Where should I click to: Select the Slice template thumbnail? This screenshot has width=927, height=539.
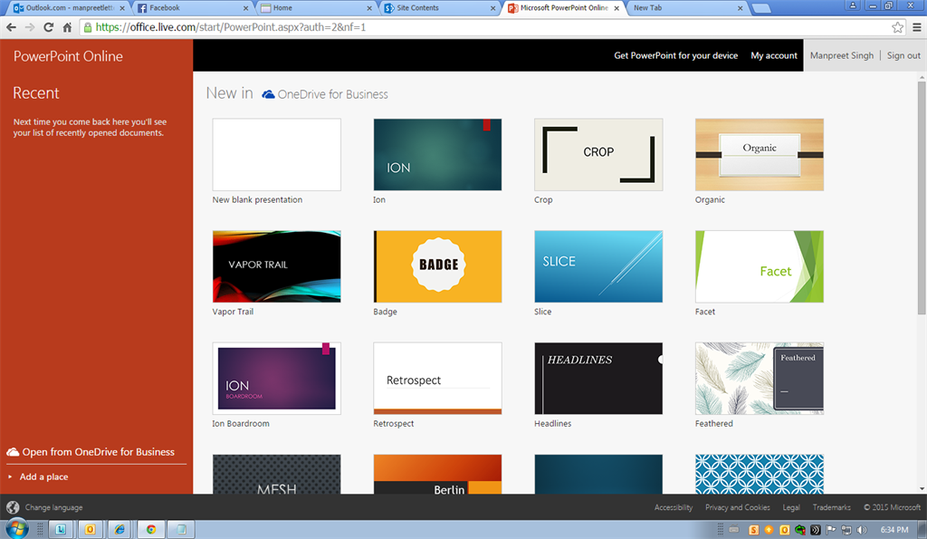[598, 266]
